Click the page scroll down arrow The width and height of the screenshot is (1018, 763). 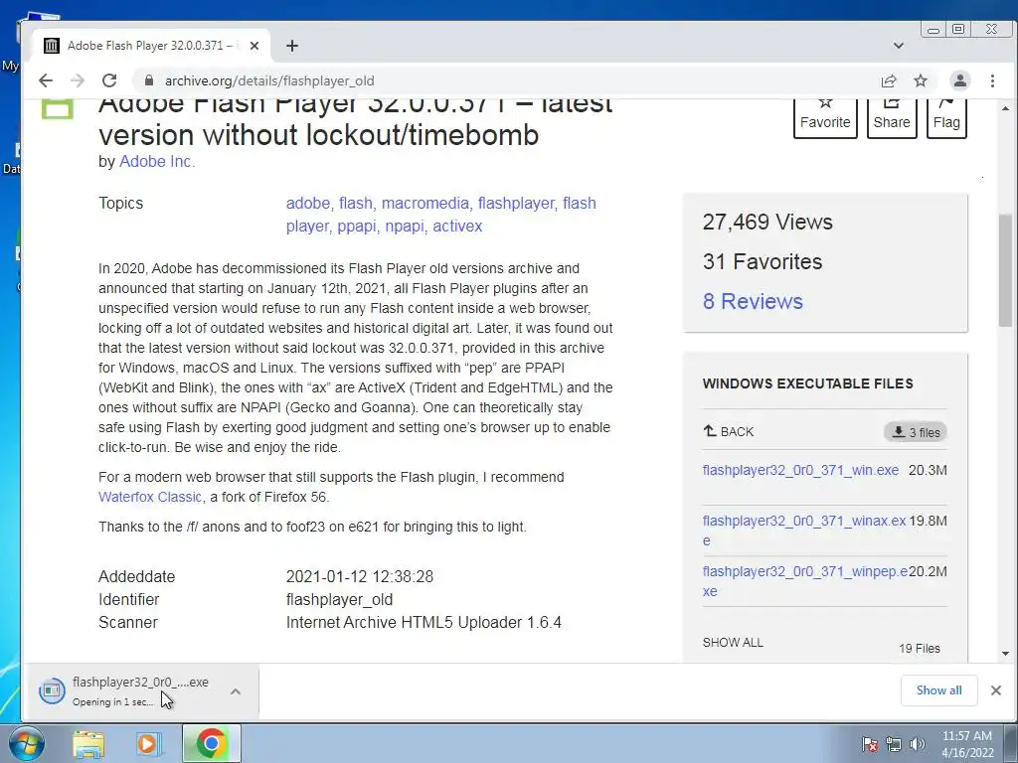click(x=1006, y=654)
